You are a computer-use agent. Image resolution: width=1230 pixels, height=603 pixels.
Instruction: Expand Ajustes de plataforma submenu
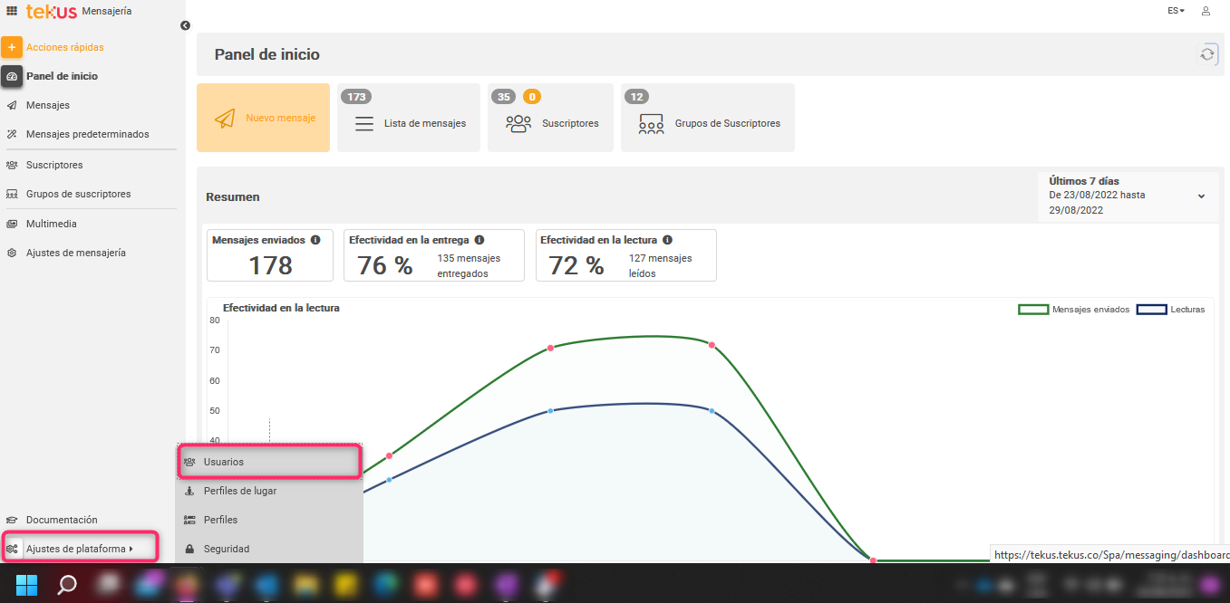(x=79, y=549)
